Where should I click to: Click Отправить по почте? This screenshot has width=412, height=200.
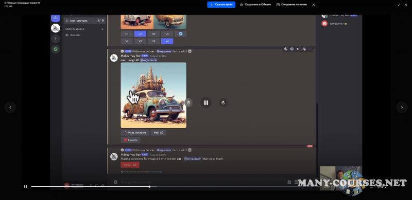click(291, 5)
